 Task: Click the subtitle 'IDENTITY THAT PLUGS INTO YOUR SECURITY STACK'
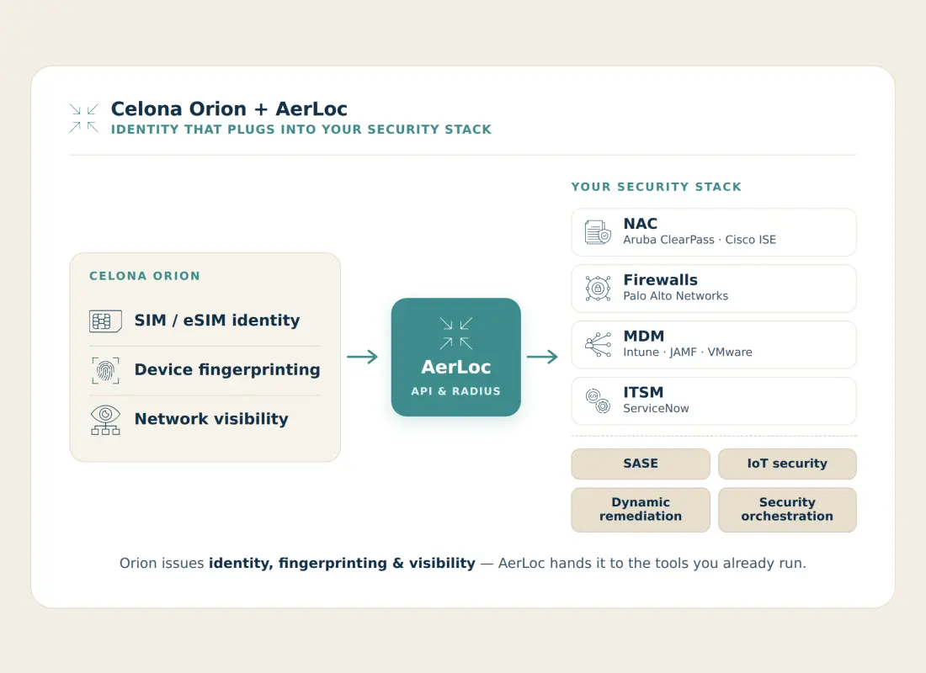(301, 130)
